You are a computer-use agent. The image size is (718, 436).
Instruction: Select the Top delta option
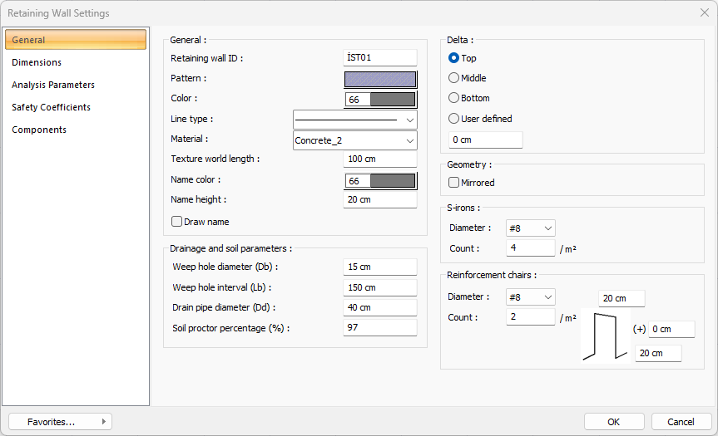[x=454, y=58]
